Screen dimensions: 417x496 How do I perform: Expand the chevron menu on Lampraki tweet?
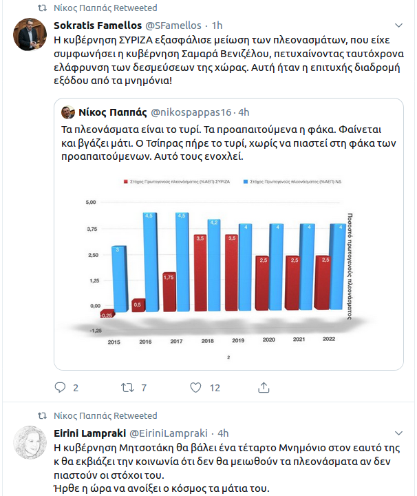(x=398, y=433)
